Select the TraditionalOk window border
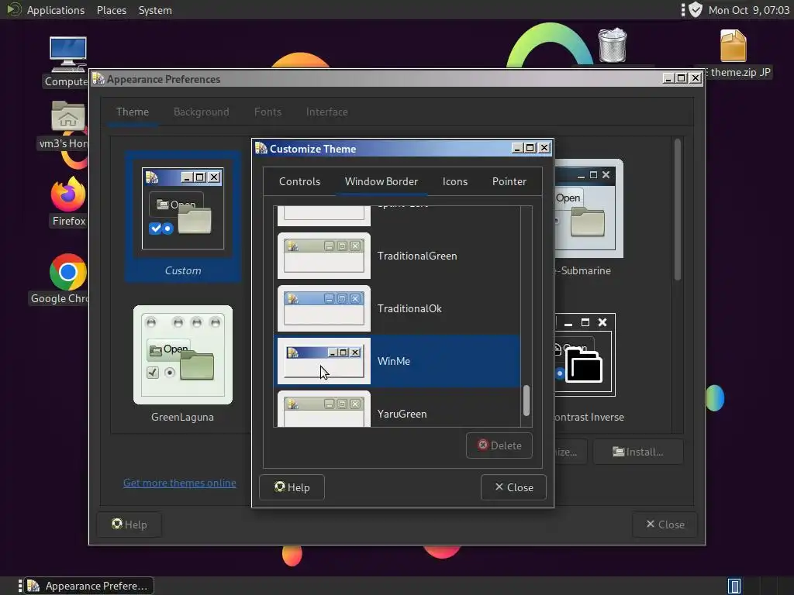Screen dimensions: 794x595 (397, 308)
